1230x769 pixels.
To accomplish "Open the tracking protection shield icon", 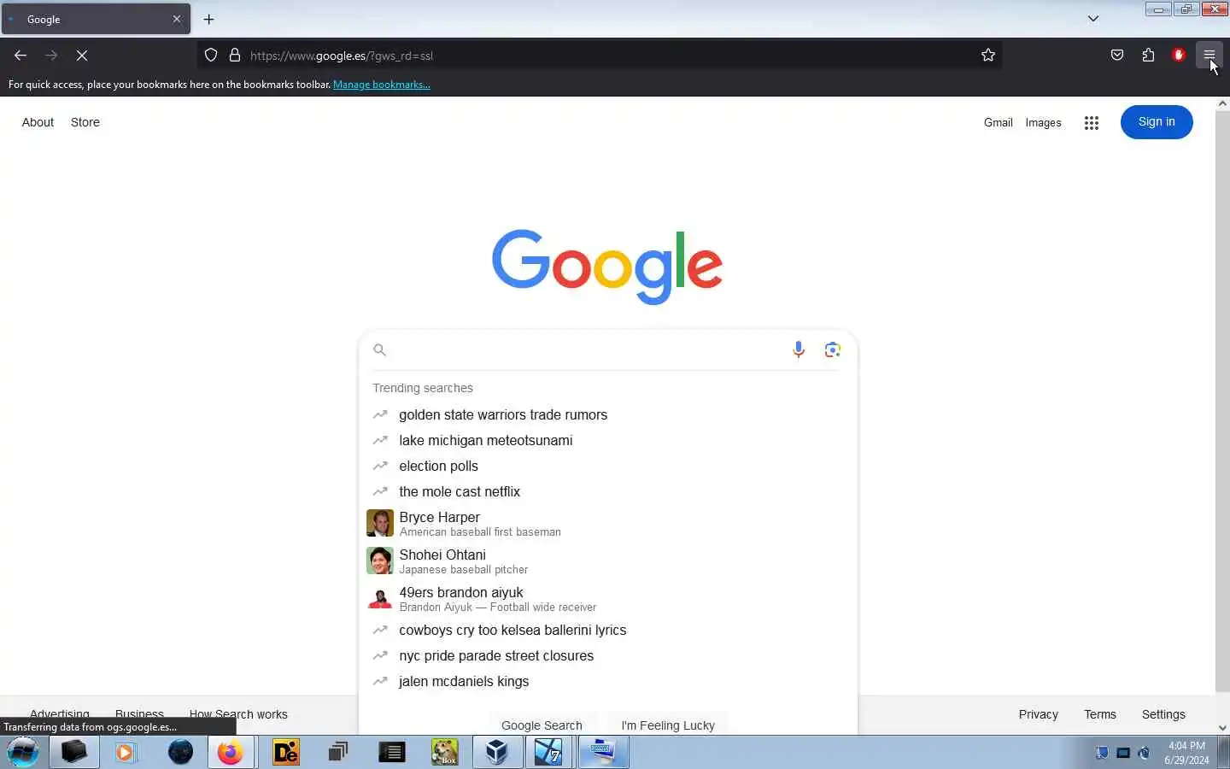I will (x=211, y=56).
